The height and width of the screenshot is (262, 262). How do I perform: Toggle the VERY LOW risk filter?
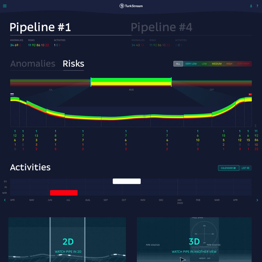click(191, 64)
